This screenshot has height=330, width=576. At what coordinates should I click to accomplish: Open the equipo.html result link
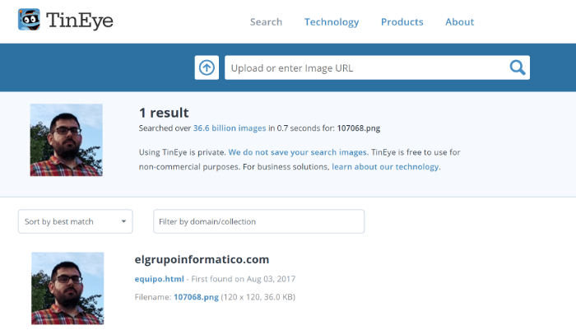click(159, 279)
